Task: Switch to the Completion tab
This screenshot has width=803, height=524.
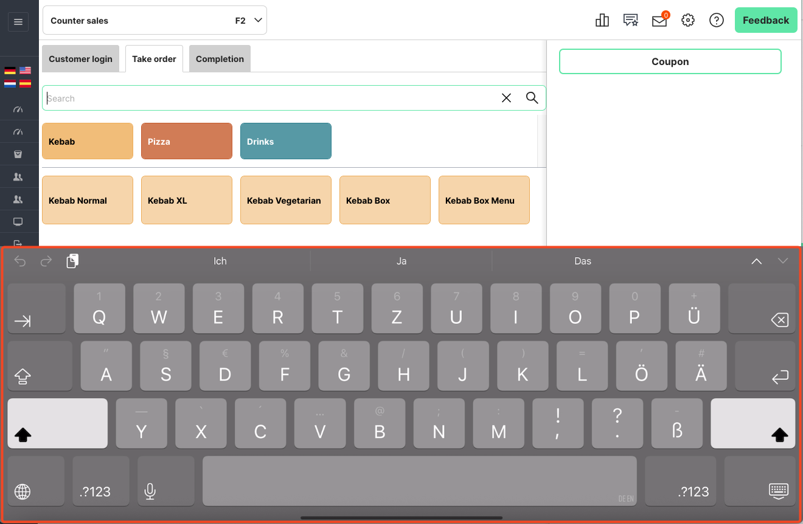Action: tap(220, 59)
